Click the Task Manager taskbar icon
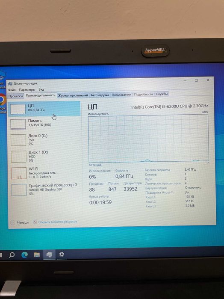 [50, 255]
